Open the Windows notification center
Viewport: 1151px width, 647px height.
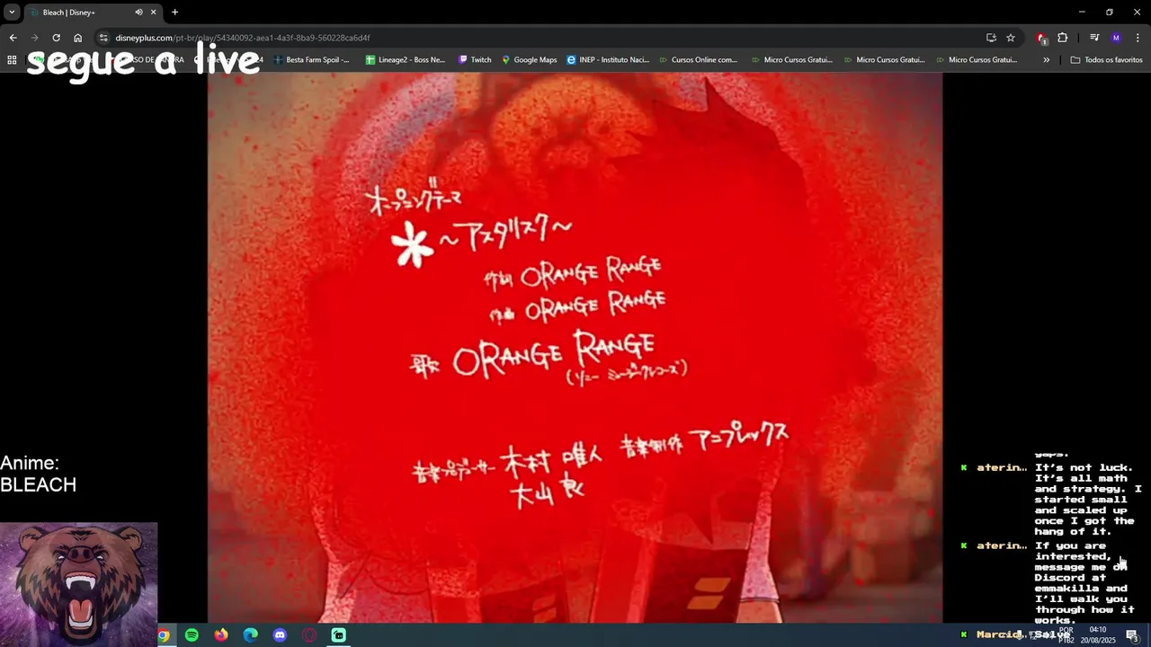tap(1133, 635)
